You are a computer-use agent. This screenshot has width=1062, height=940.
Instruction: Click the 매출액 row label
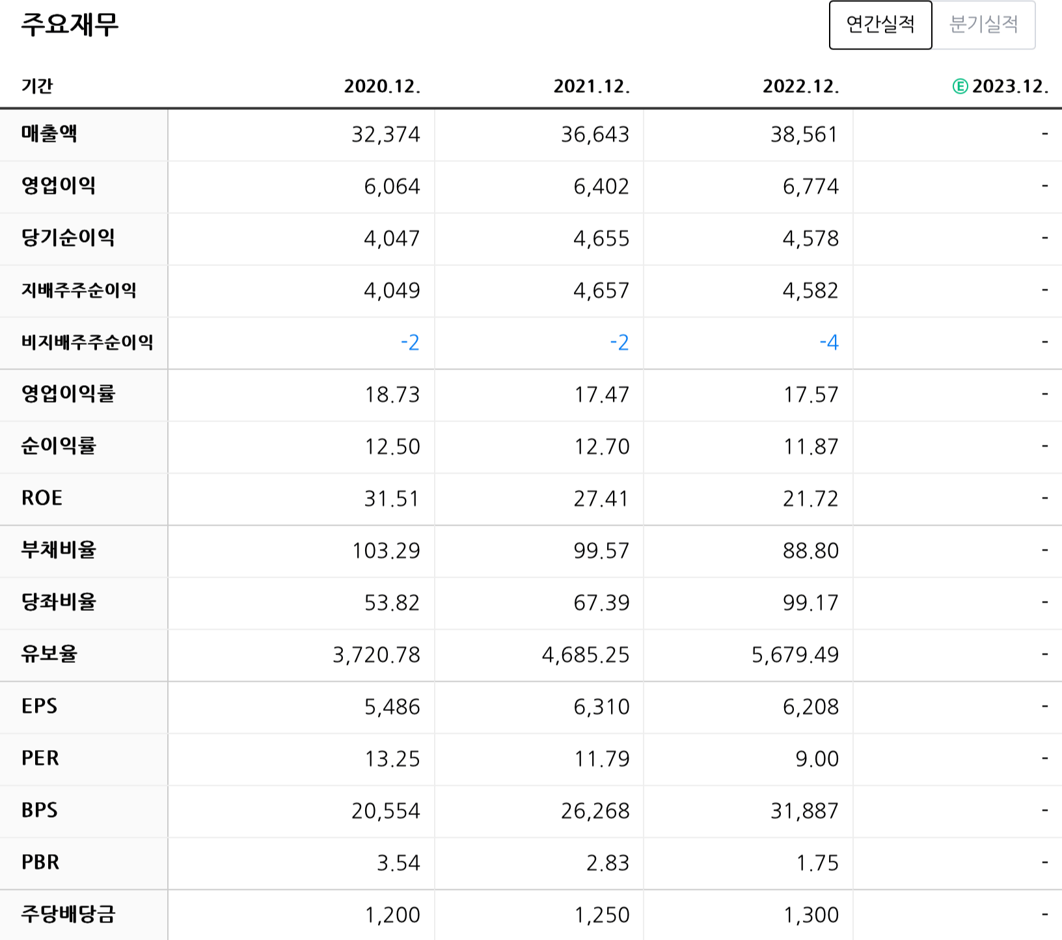[x=49, y=133]
